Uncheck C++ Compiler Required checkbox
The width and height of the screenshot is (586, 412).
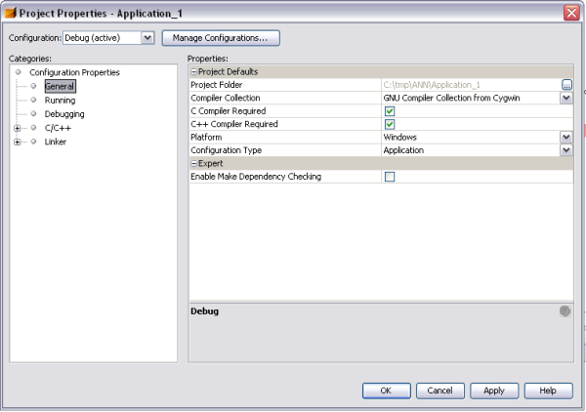point(390,124)
